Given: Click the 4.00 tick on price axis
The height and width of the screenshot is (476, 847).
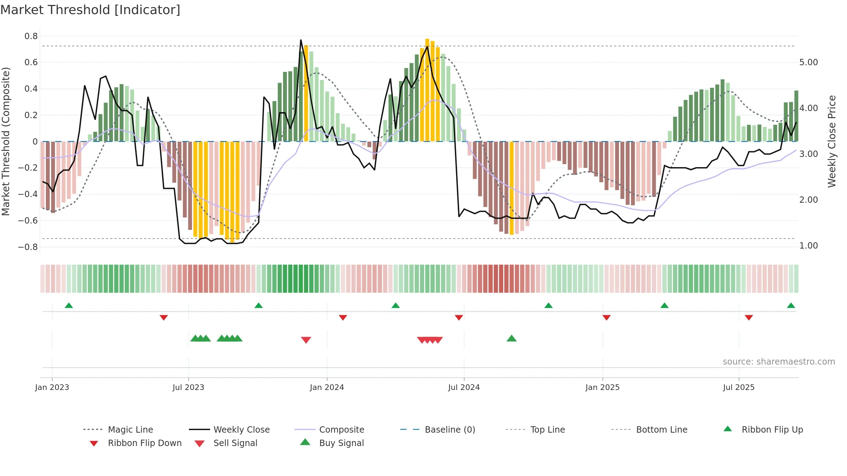Looking at the screenshot, I should [x=809, y=108].
